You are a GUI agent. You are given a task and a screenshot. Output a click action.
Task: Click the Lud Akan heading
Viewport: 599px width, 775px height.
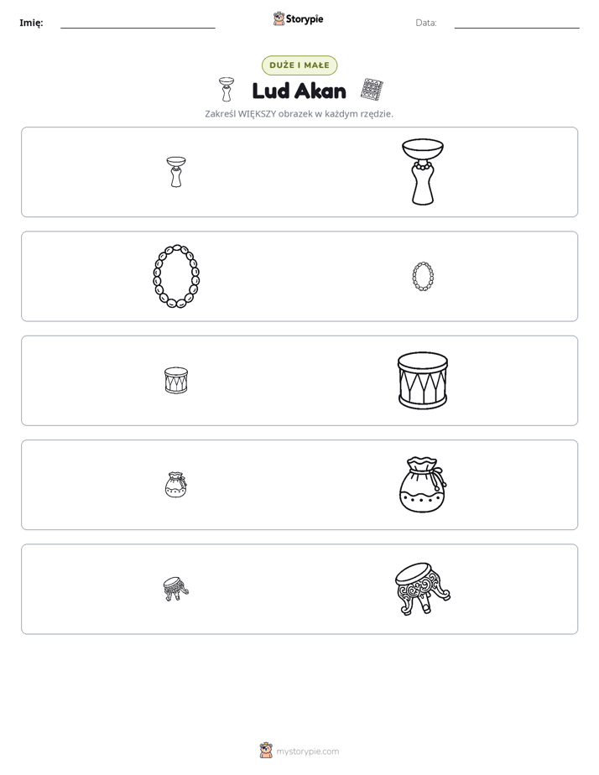[x=299, y=91]
